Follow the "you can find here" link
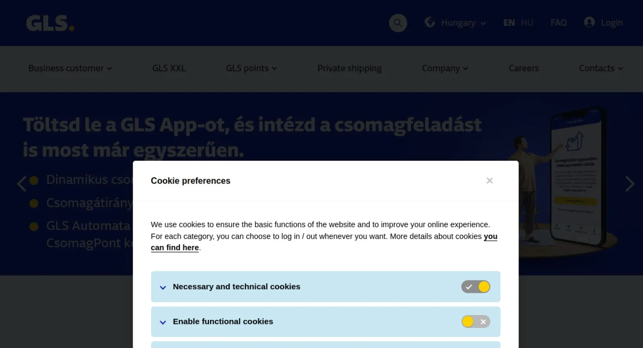This screenshot has height=348, width=643. point(324,242)
